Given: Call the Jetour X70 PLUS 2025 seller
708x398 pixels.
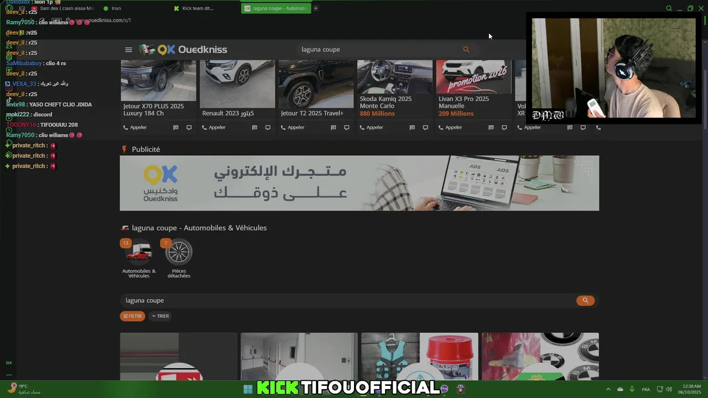Looking at the screenshot, I should click(135, 128).
